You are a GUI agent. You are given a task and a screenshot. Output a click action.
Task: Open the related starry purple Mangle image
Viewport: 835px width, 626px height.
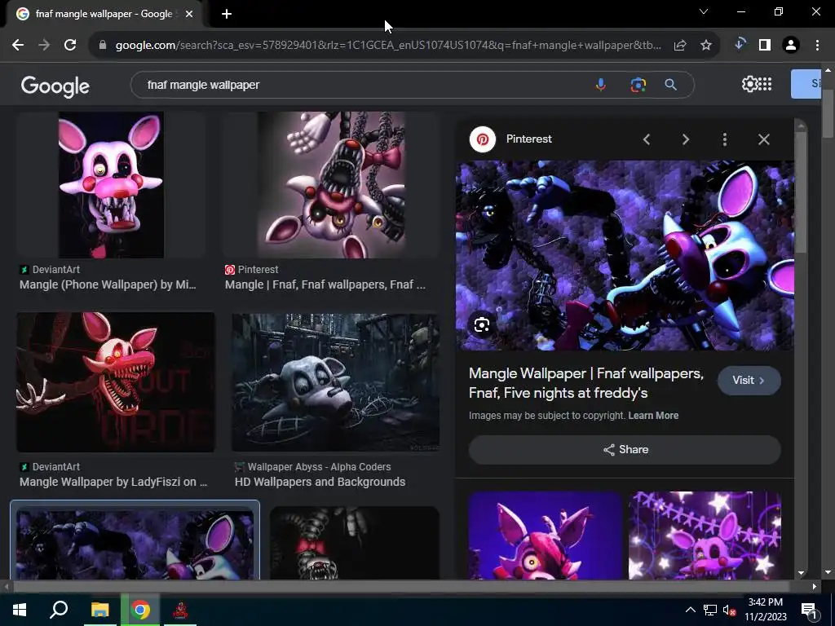[x=705, y=535]
